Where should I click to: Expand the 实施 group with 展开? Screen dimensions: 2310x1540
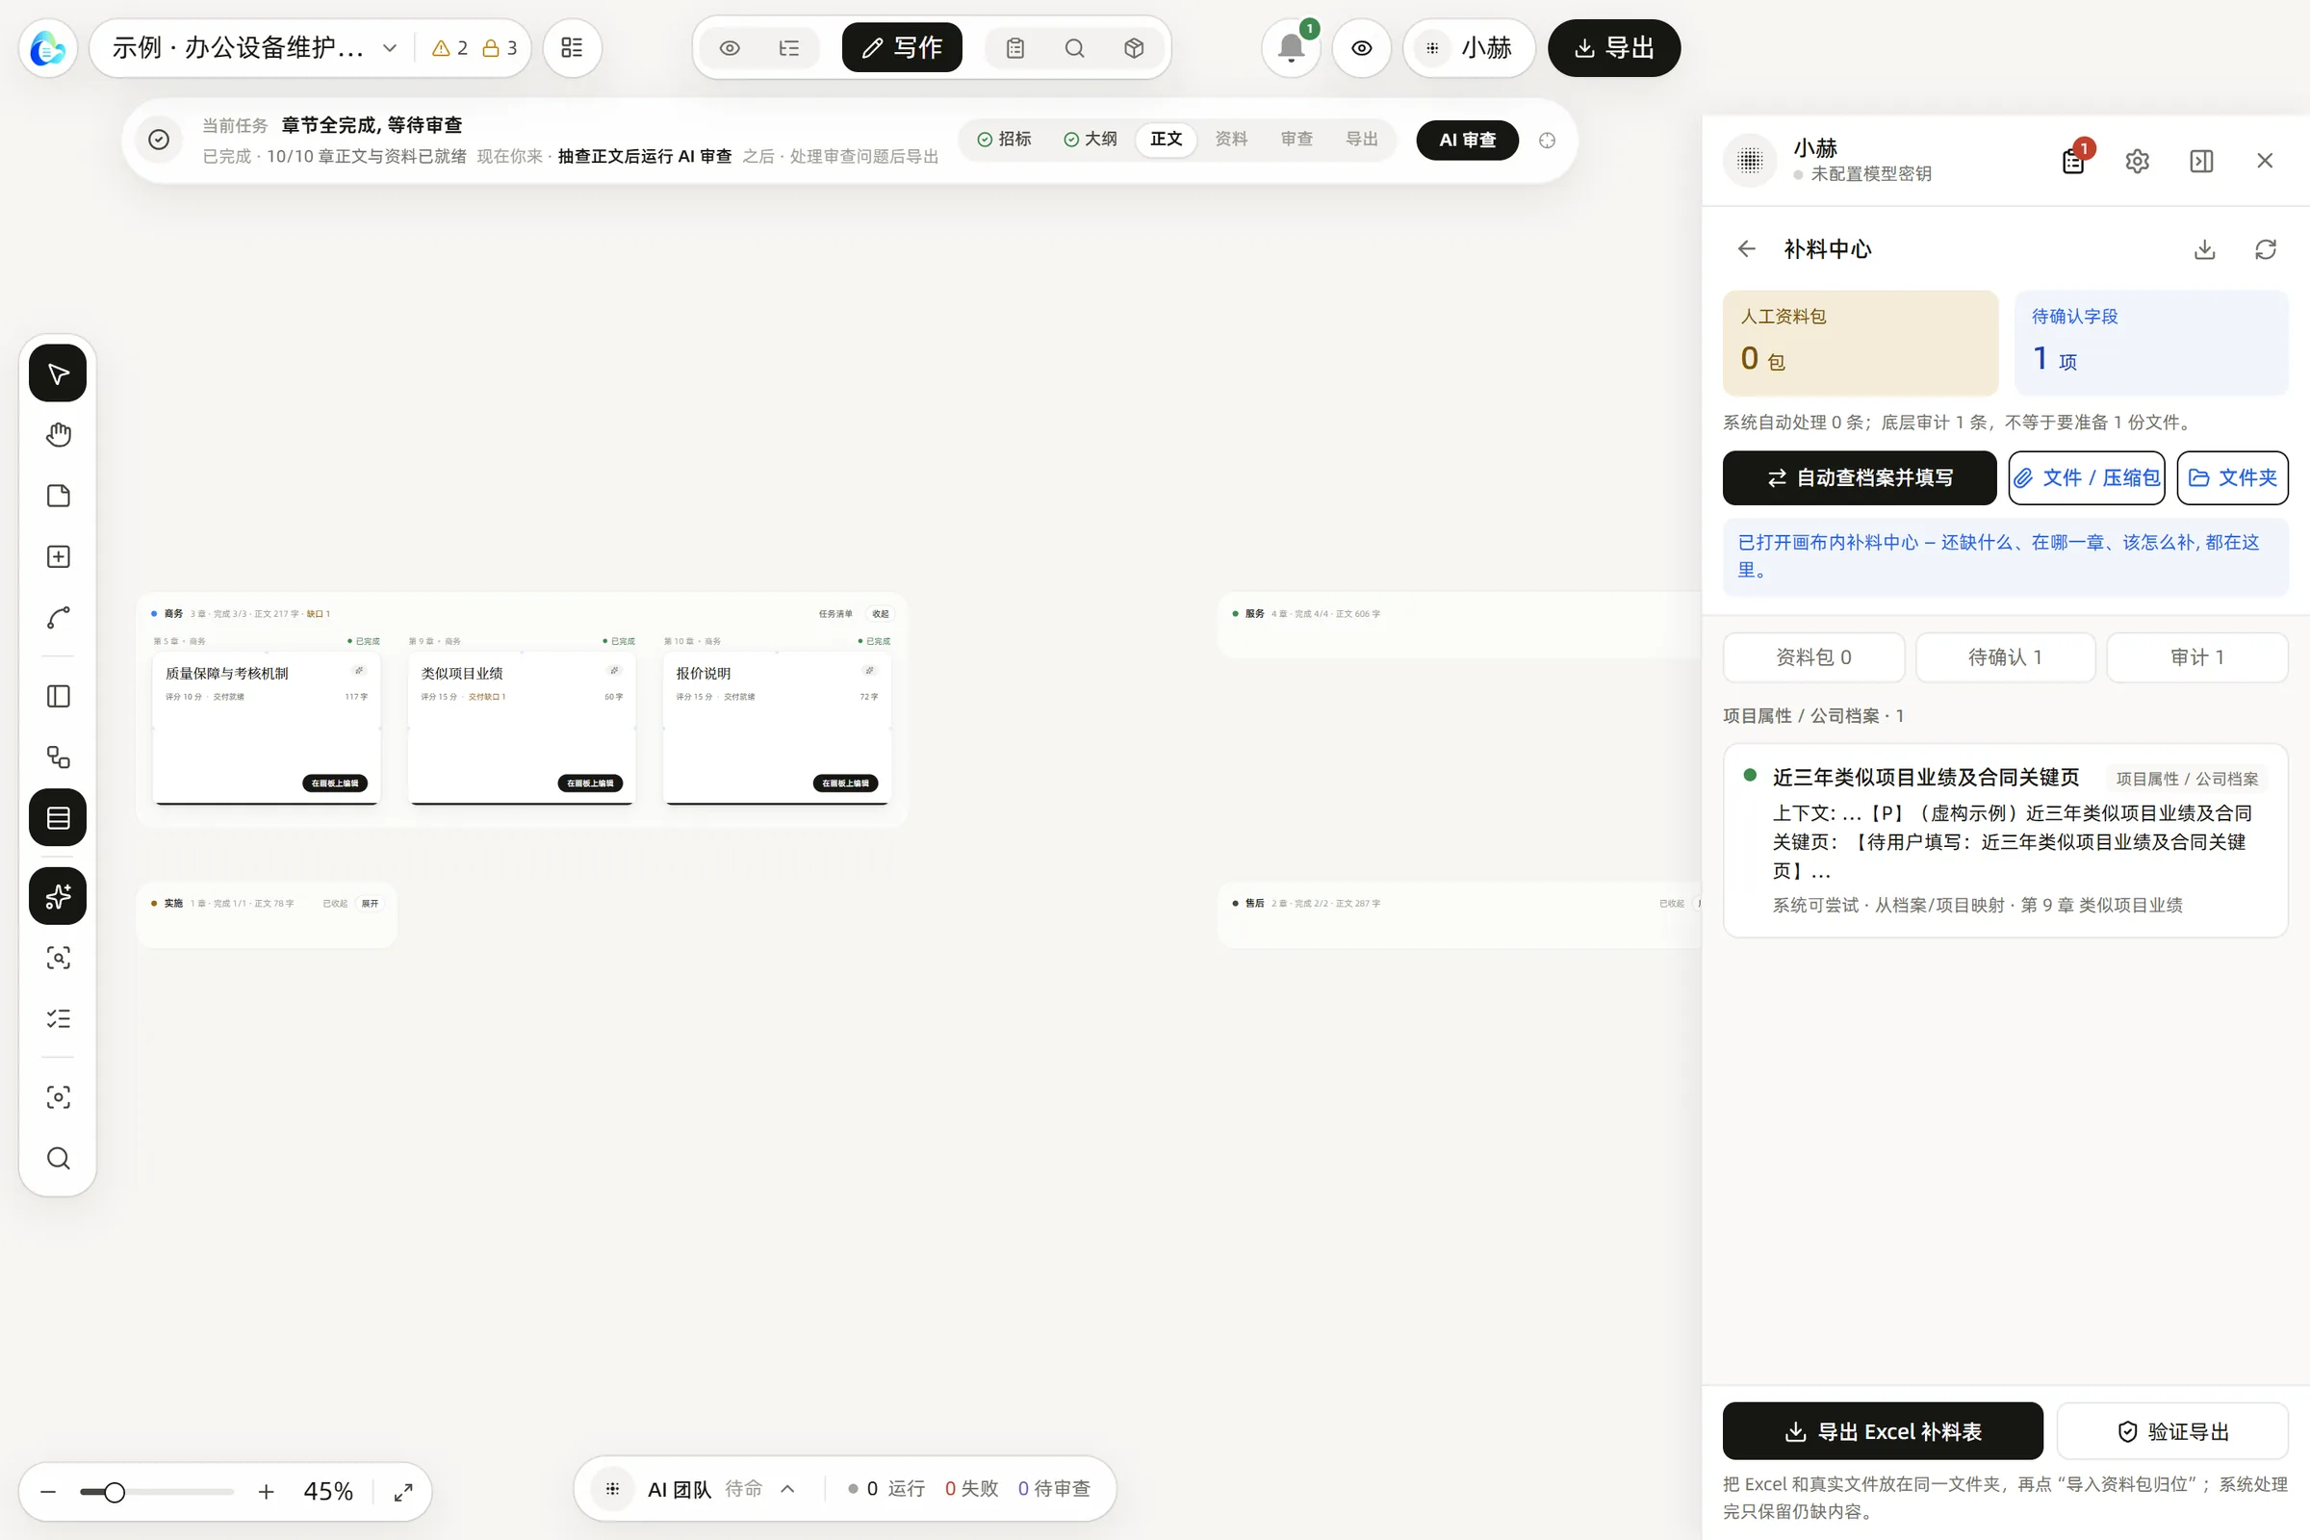pos(370,903)
